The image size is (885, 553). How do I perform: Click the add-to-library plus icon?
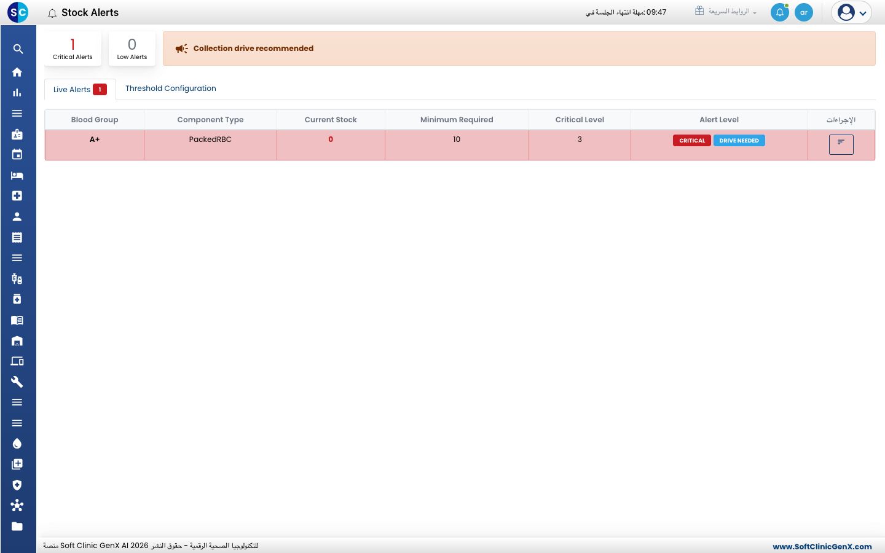pos(17,465)
